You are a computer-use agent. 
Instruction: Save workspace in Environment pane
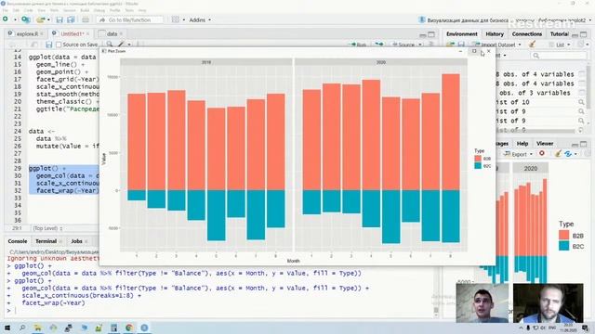pos(461,45)
